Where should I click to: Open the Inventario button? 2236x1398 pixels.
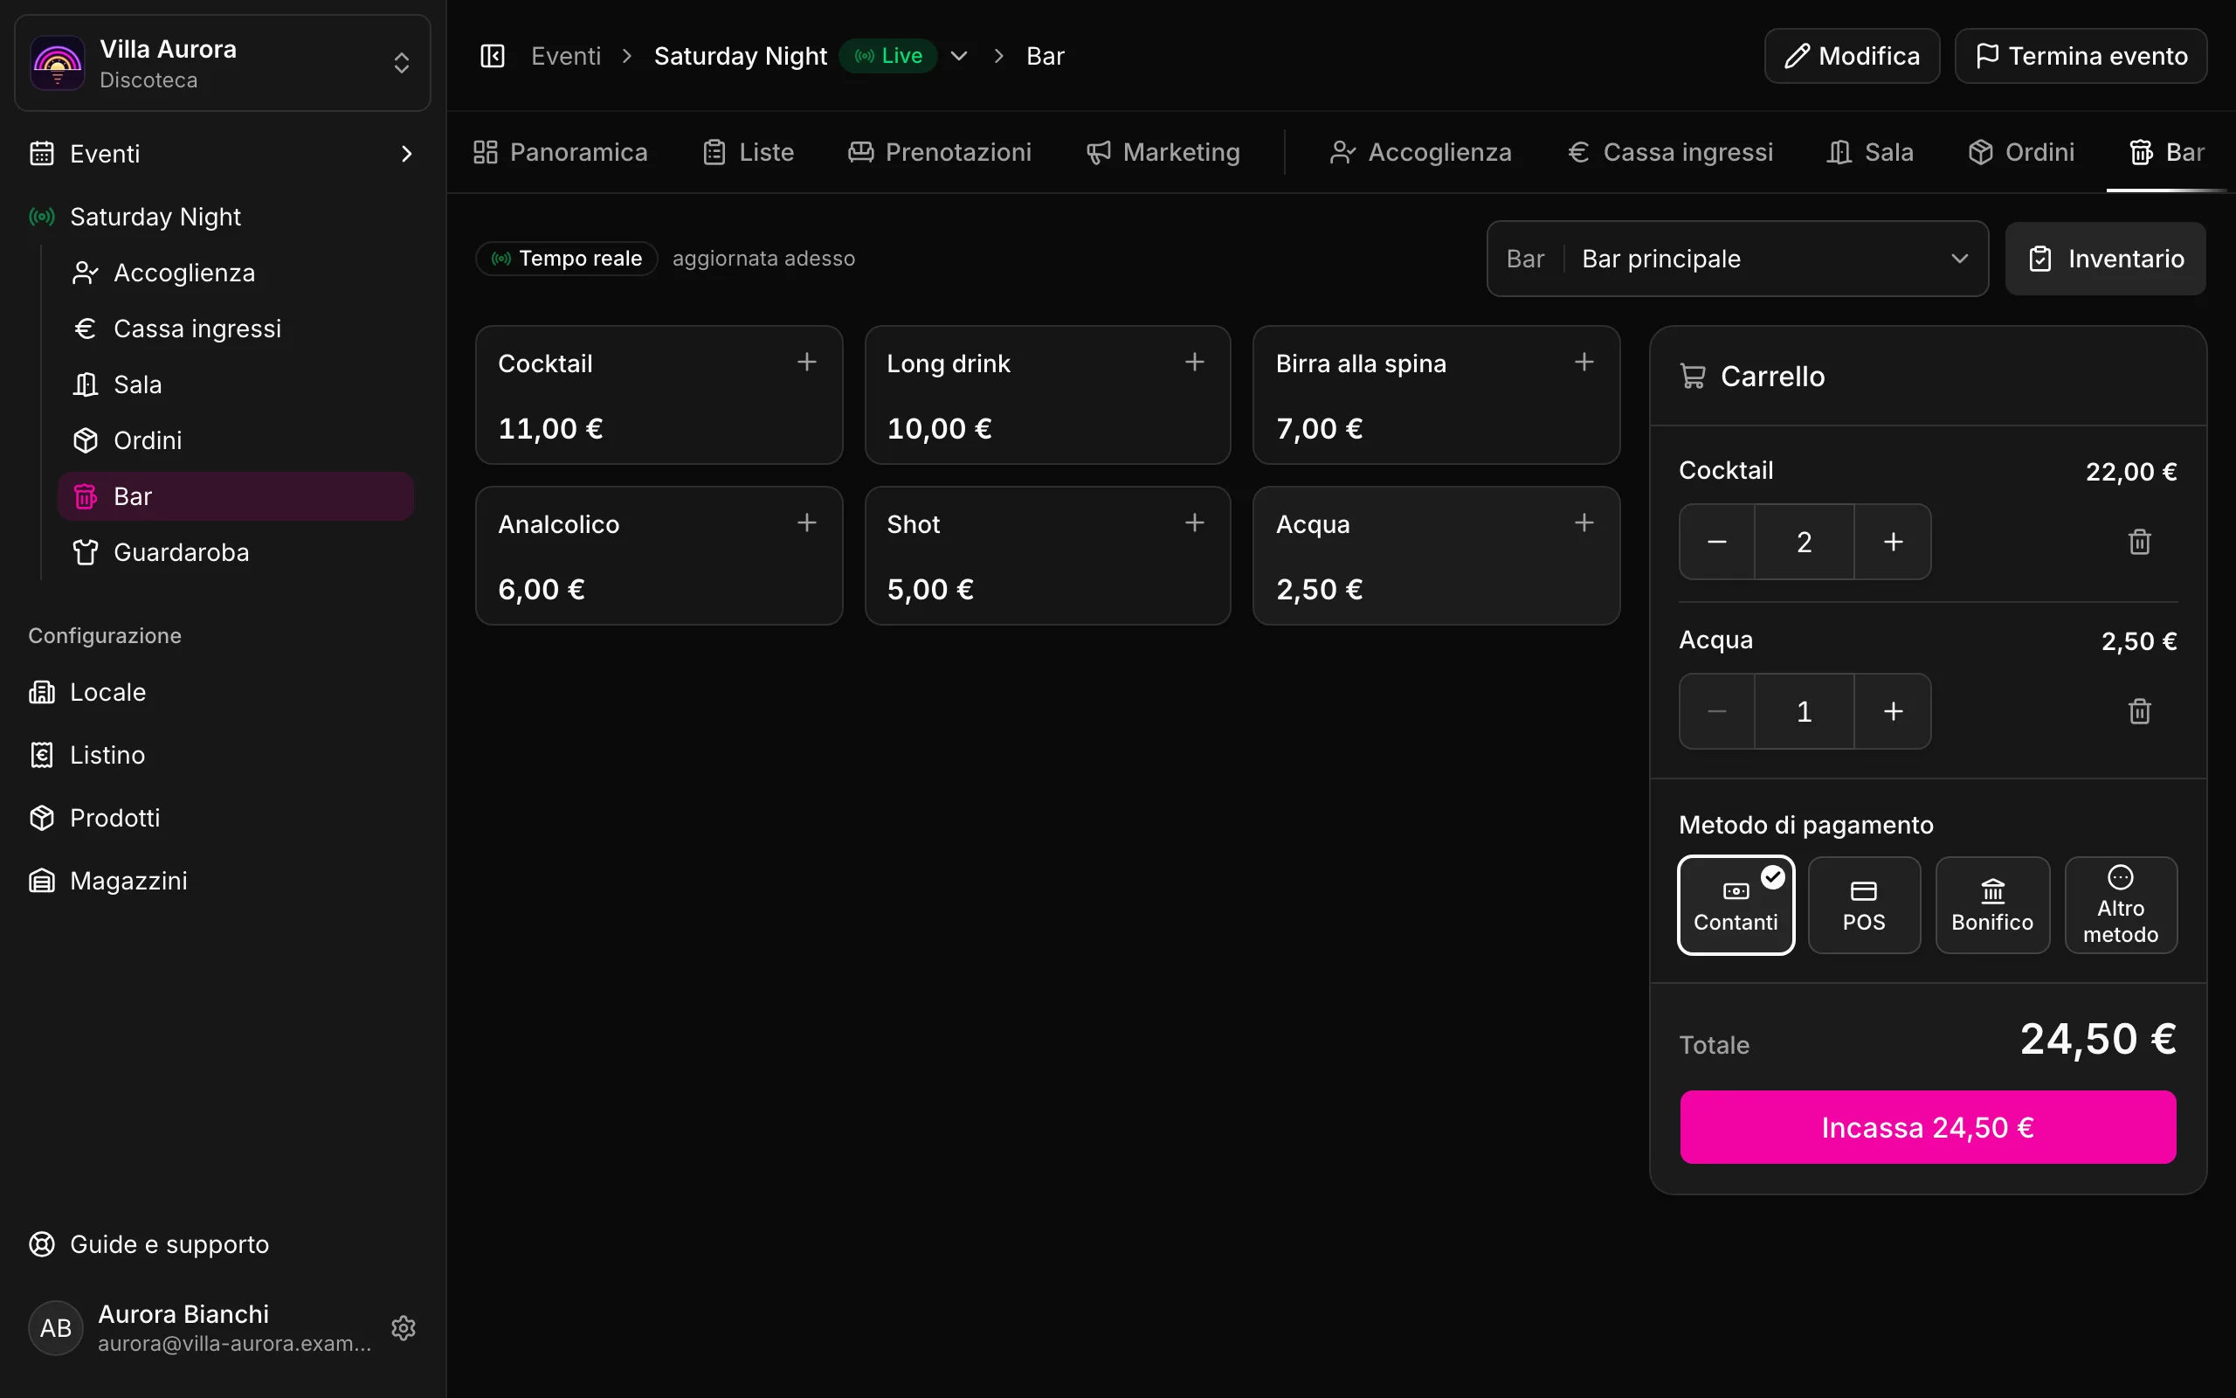pyautogui.click(x=2105, y=259)
